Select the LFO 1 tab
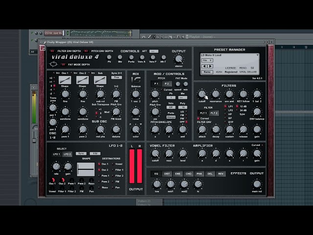This screenshot has height=235, width=313. point(57,154)
